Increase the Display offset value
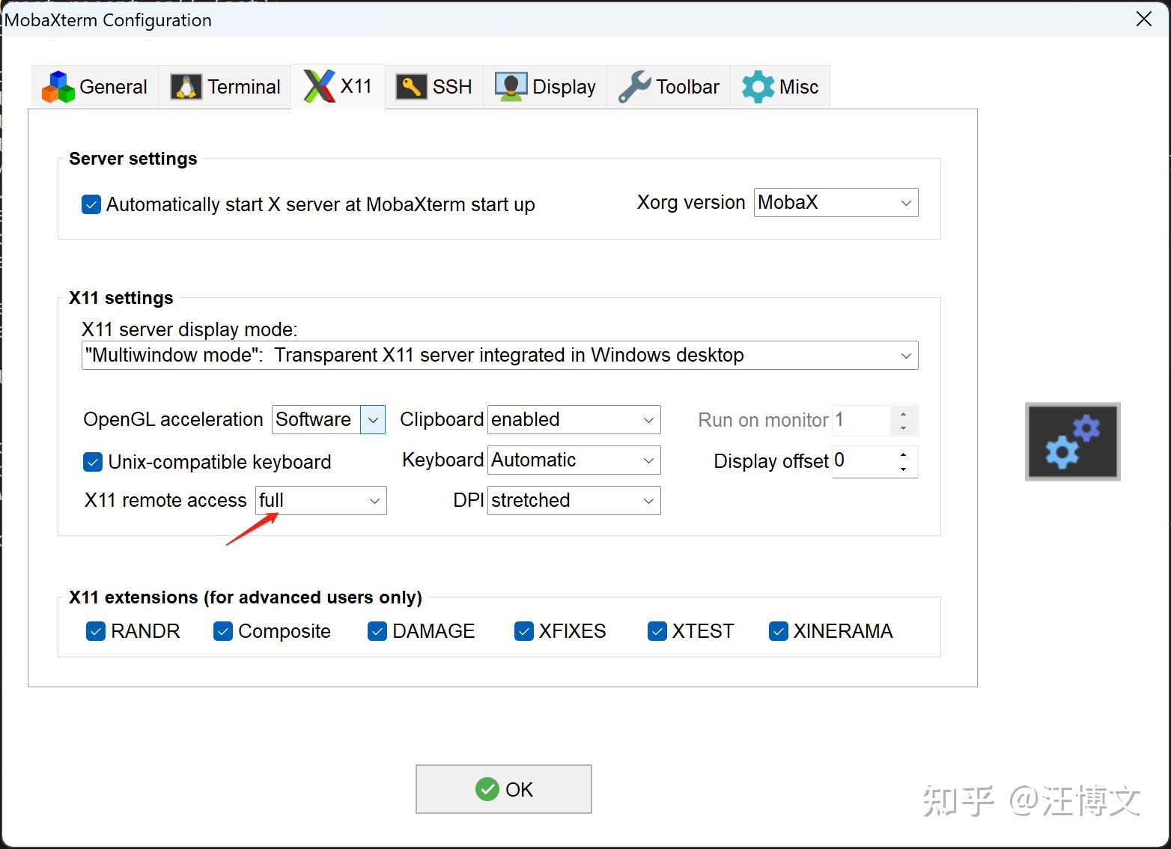Viewport: 1171px width, 849px height. [904, 455]
